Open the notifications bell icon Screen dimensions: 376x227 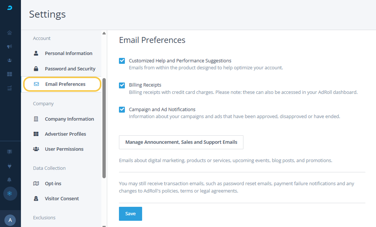coord(10,180)
